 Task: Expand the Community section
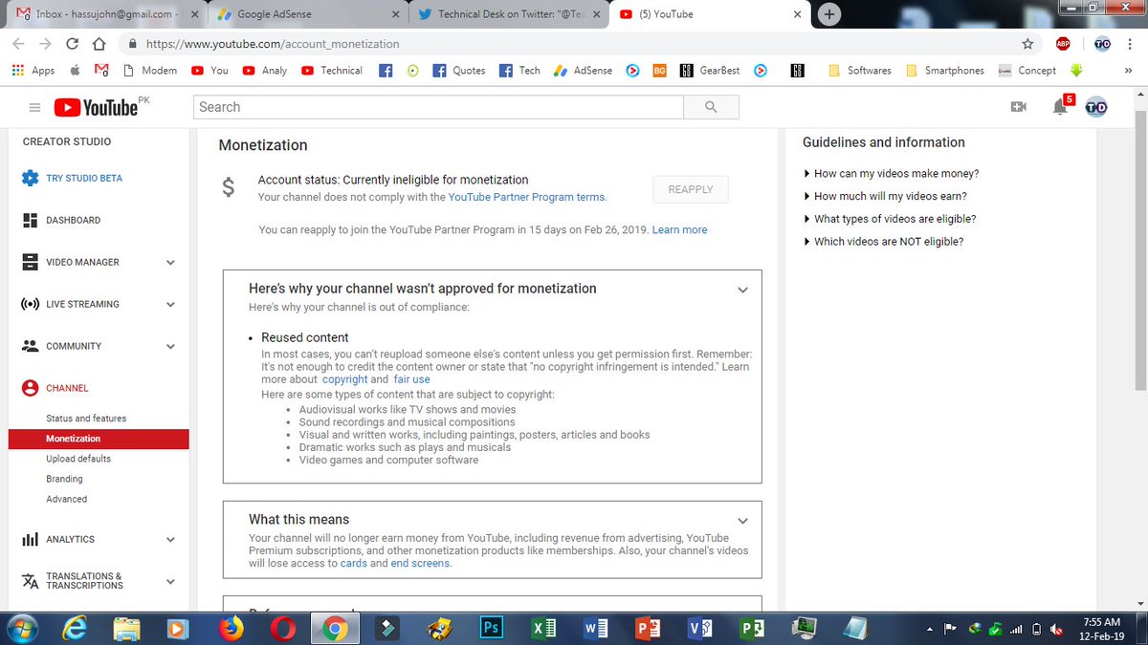coord(170,347)
